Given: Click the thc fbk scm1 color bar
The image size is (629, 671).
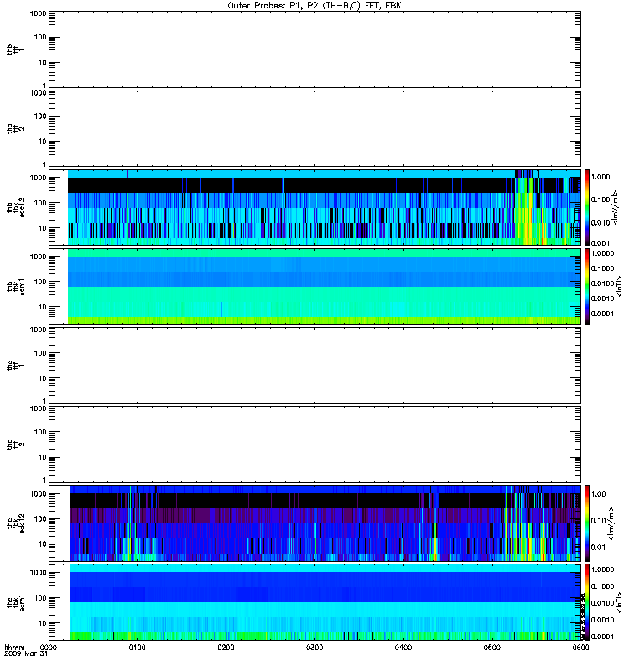Looking at the screenshot, I should (587, 602).
